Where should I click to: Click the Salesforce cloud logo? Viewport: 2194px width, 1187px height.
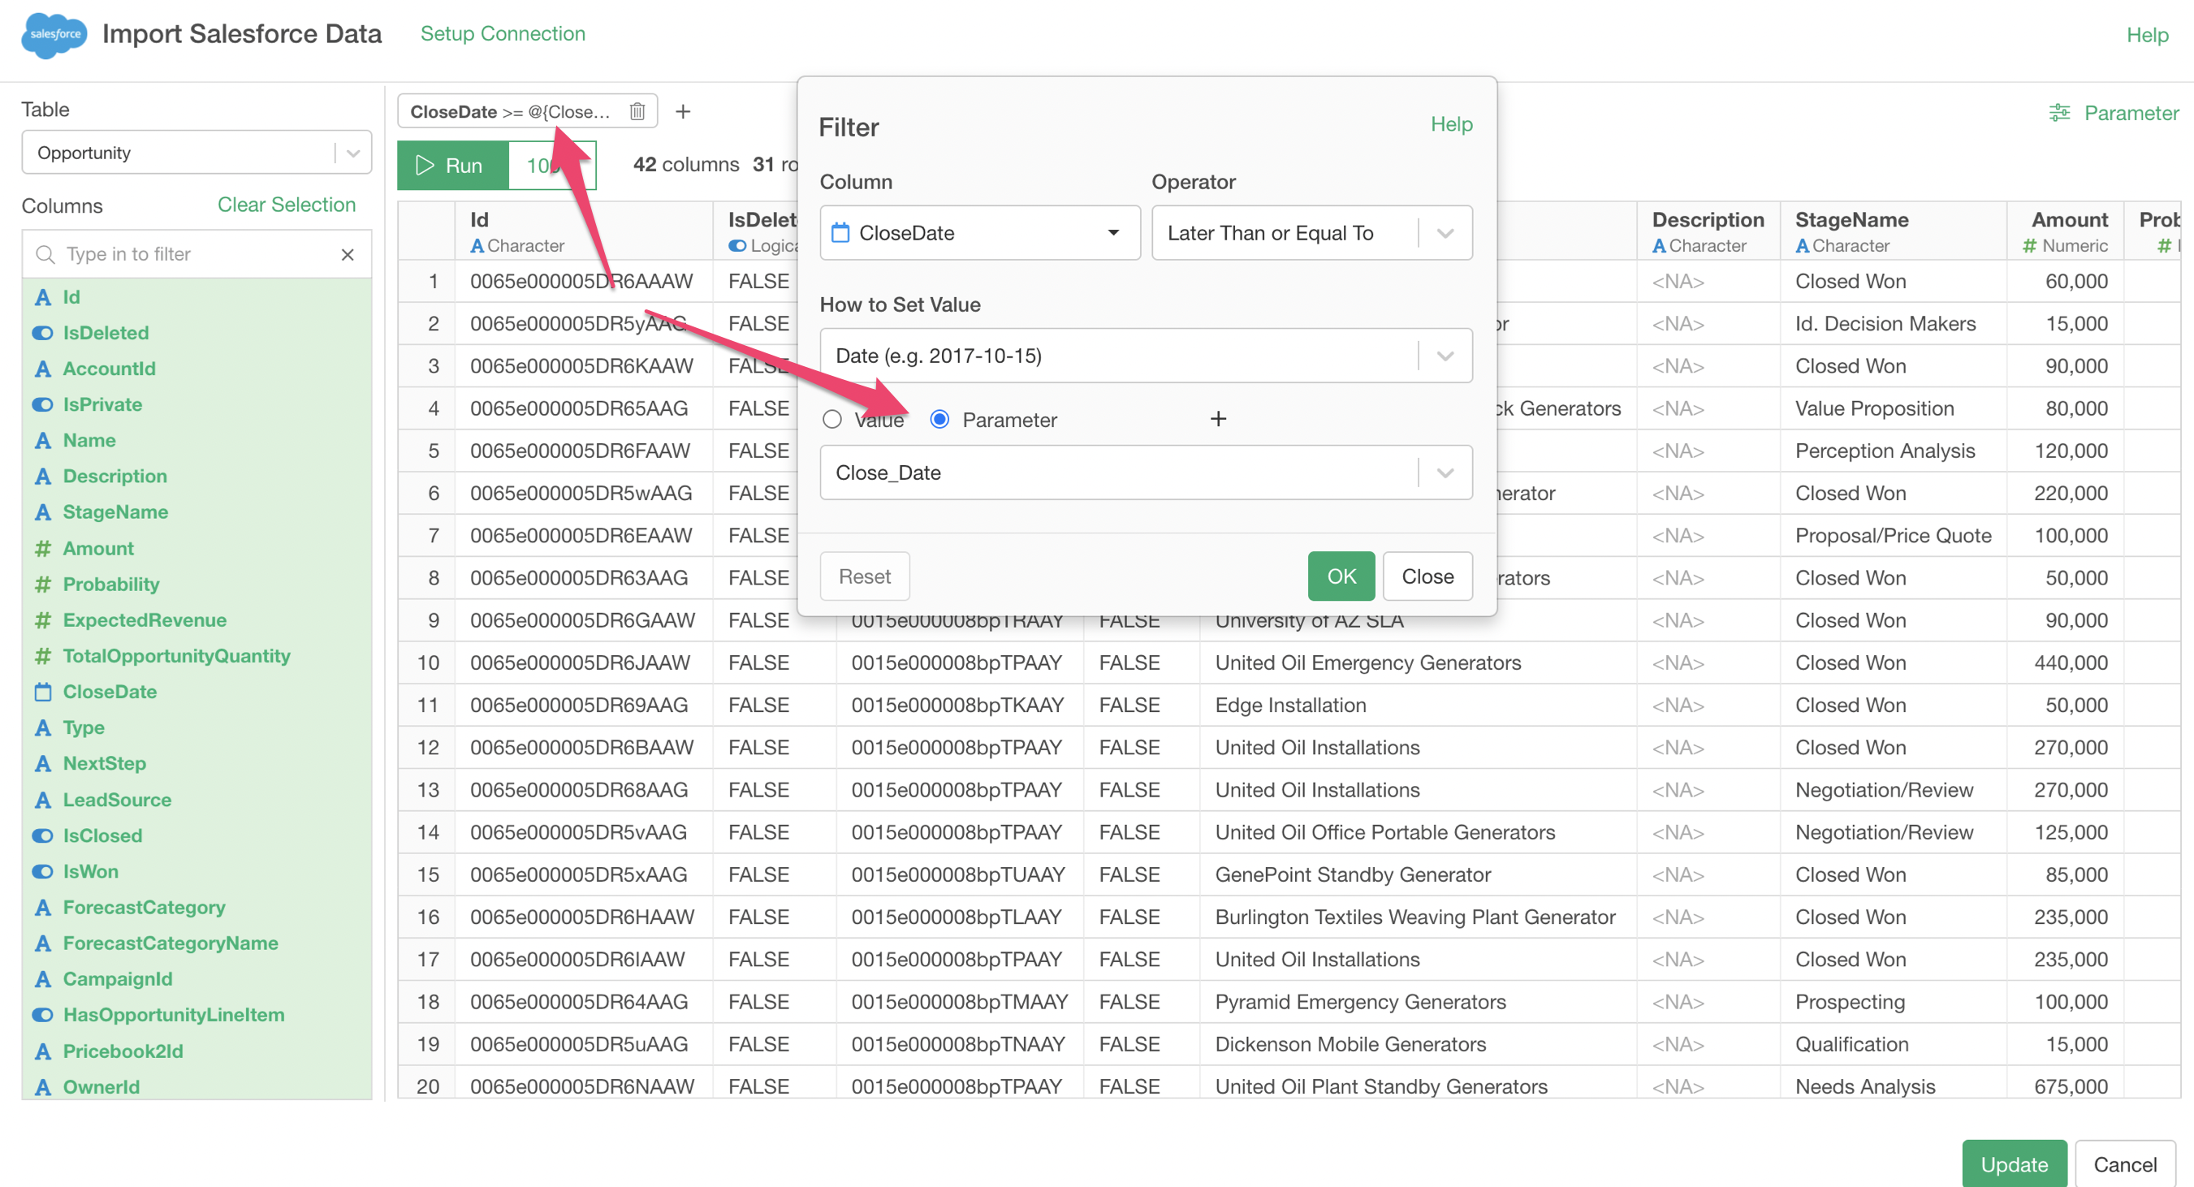coord(54,34)
